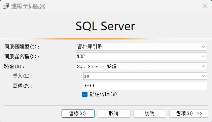Click the SQL Server banner heading
Image resolution: width=212 pixels, height=122 pixels.
click(x=105, y=26)
